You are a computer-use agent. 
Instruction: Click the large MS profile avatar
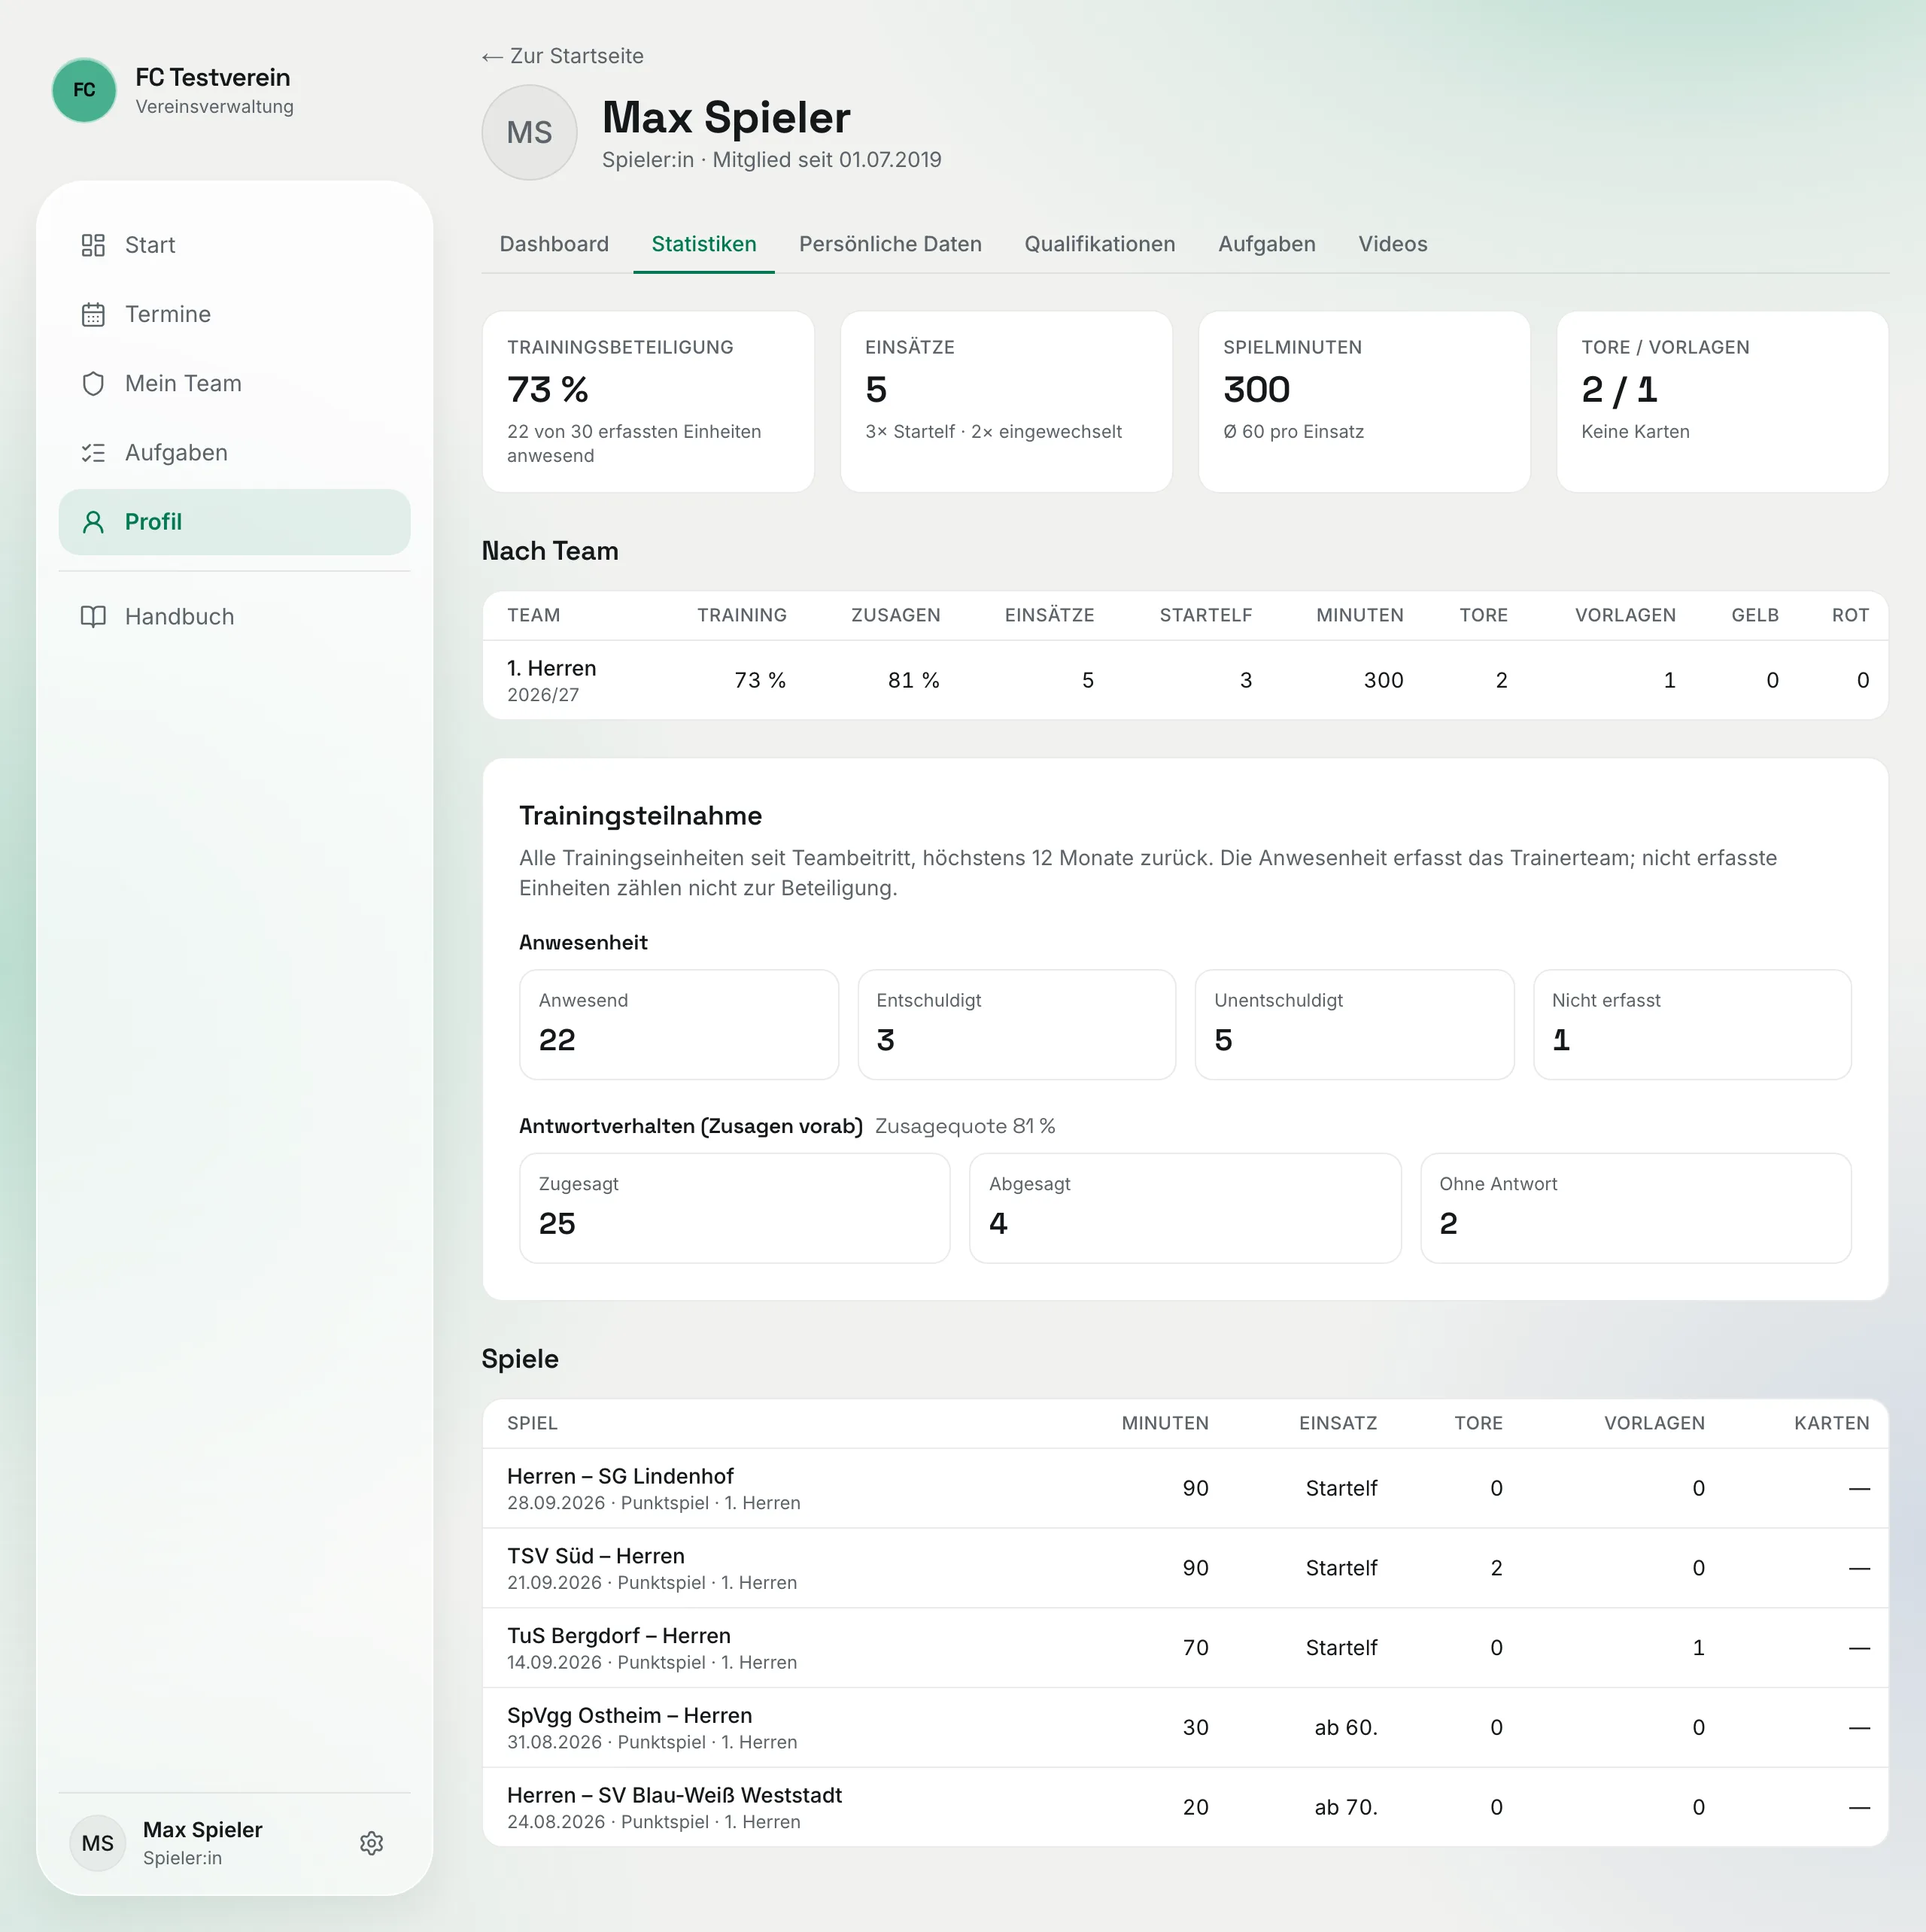[x=529, y=132]
